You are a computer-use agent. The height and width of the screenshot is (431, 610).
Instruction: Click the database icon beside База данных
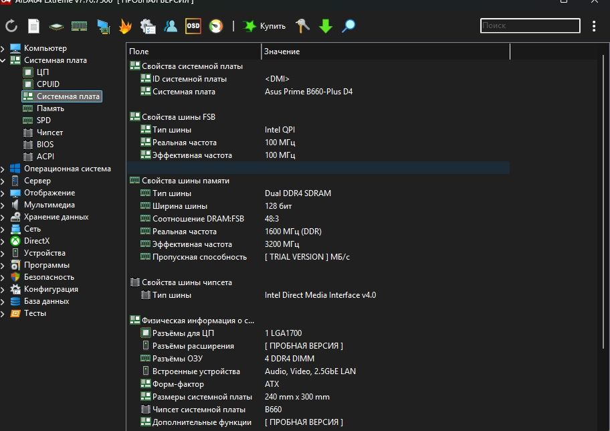(15, 301)
